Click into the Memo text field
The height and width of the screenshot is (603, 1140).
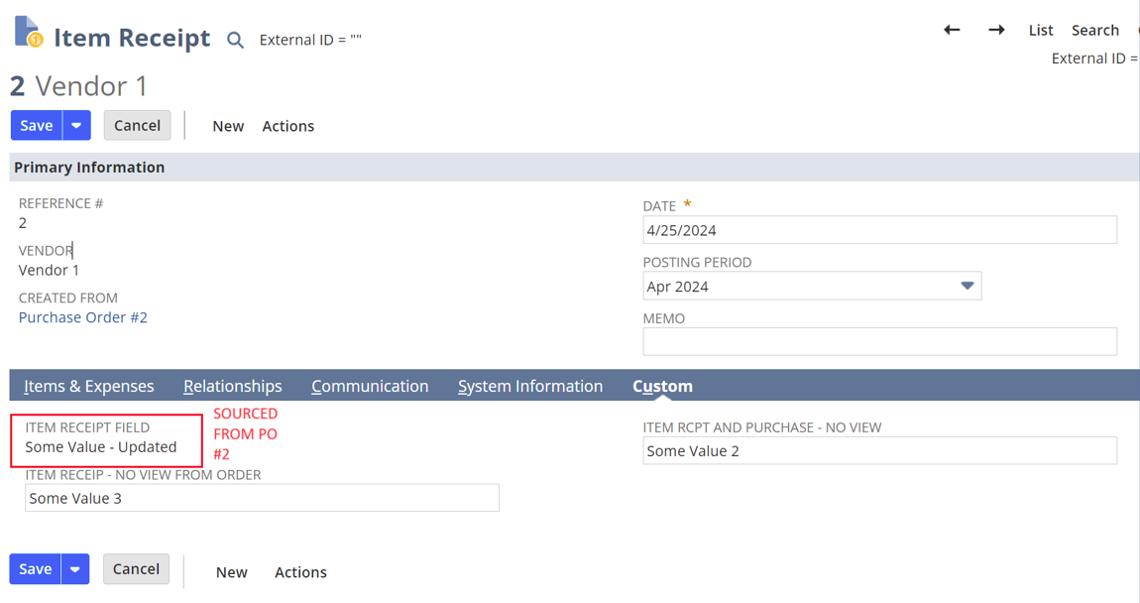click(x=879, y=341)
